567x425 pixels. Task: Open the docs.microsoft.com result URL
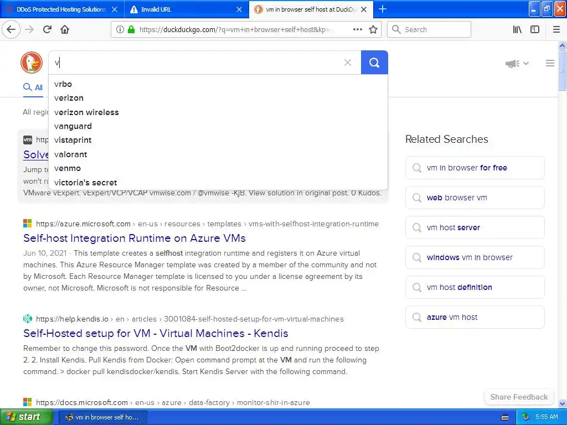click(173, 402)
